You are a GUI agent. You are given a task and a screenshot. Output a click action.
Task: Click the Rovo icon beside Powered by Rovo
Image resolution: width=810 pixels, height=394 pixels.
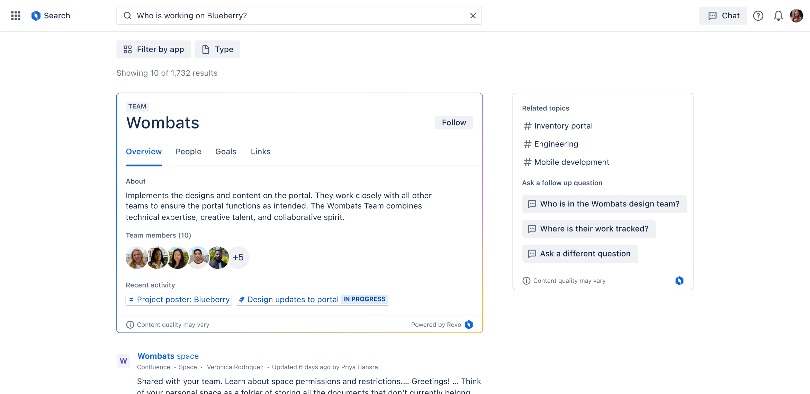pos(469,325)
